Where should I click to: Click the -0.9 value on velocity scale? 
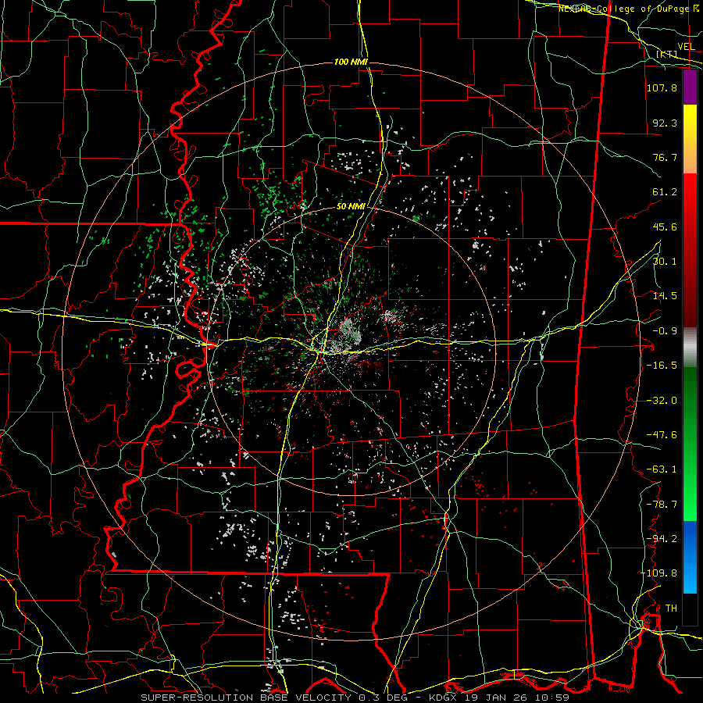[665, 331]
